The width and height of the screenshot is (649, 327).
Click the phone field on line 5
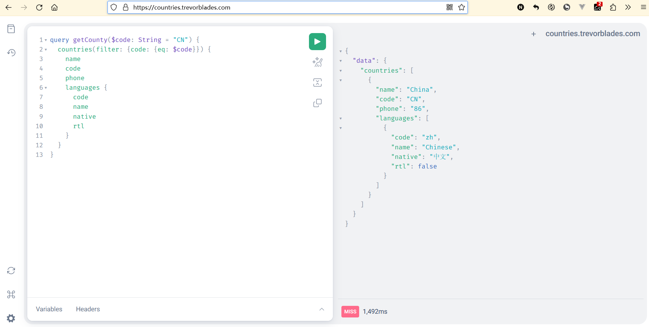click(75, 78)
